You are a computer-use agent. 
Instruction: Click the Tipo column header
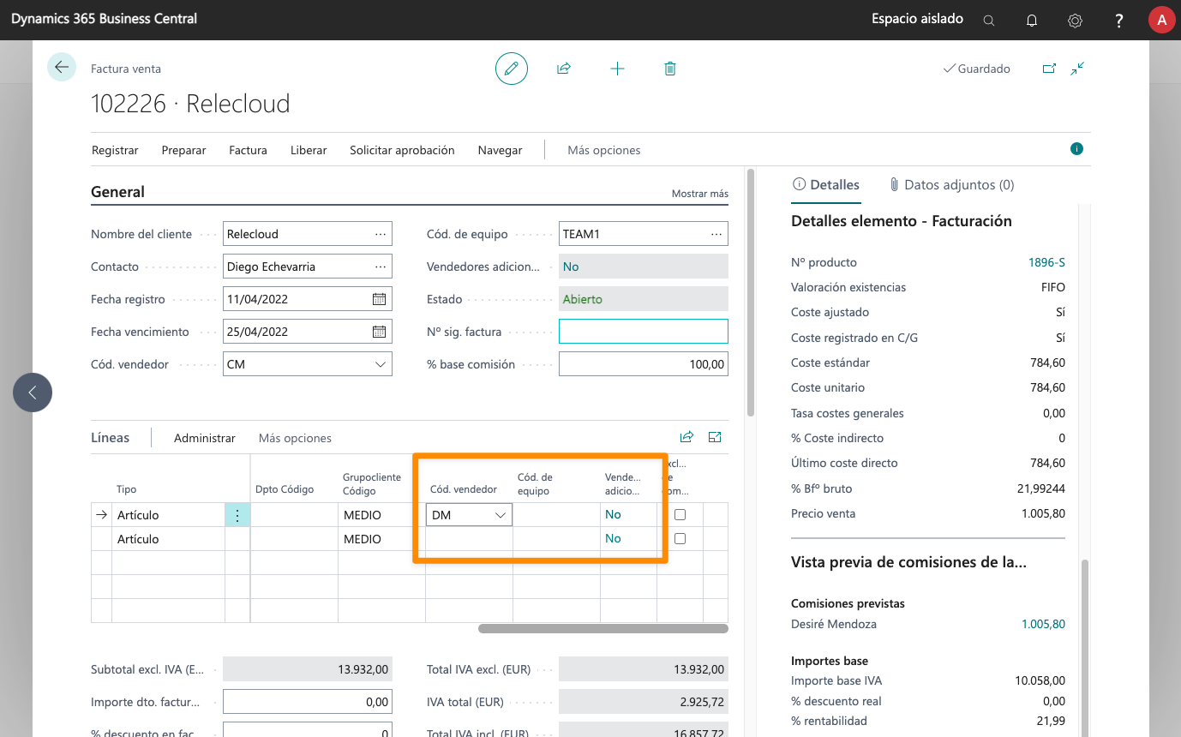coord(126,489)
